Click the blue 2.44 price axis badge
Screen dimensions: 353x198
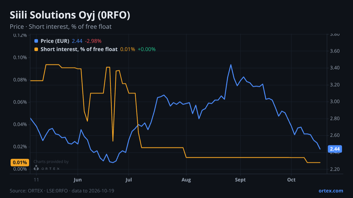pos(335,149)
